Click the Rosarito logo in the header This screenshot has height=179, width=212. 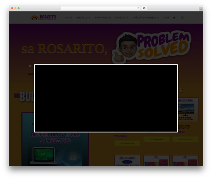point(43,17)
